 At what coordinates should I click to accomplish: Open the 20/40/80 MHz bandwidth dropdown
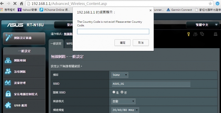tap(125, 110)
